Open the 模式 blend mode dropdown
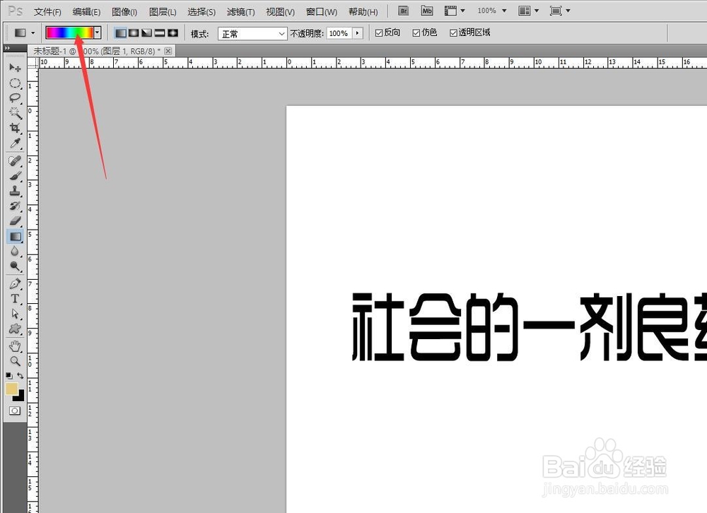 coord(251,33)
